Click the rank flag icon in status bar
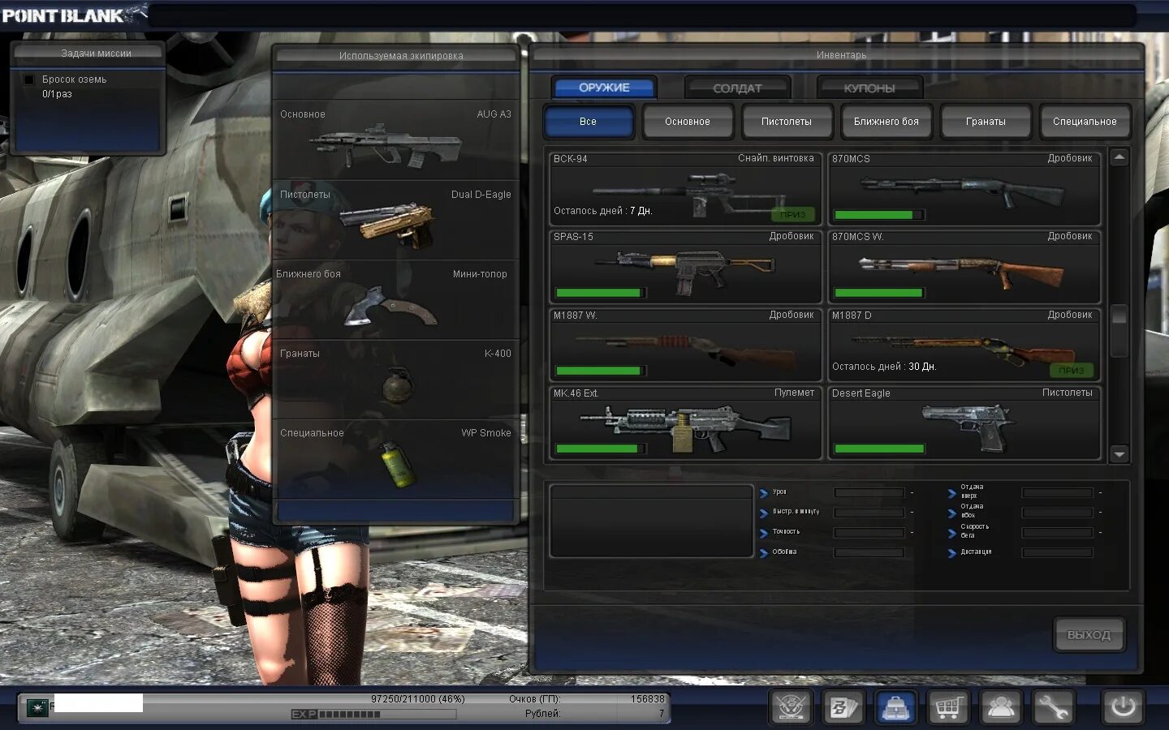Image resolution: width=1169 pixels, height=730 pixels. 37,707
